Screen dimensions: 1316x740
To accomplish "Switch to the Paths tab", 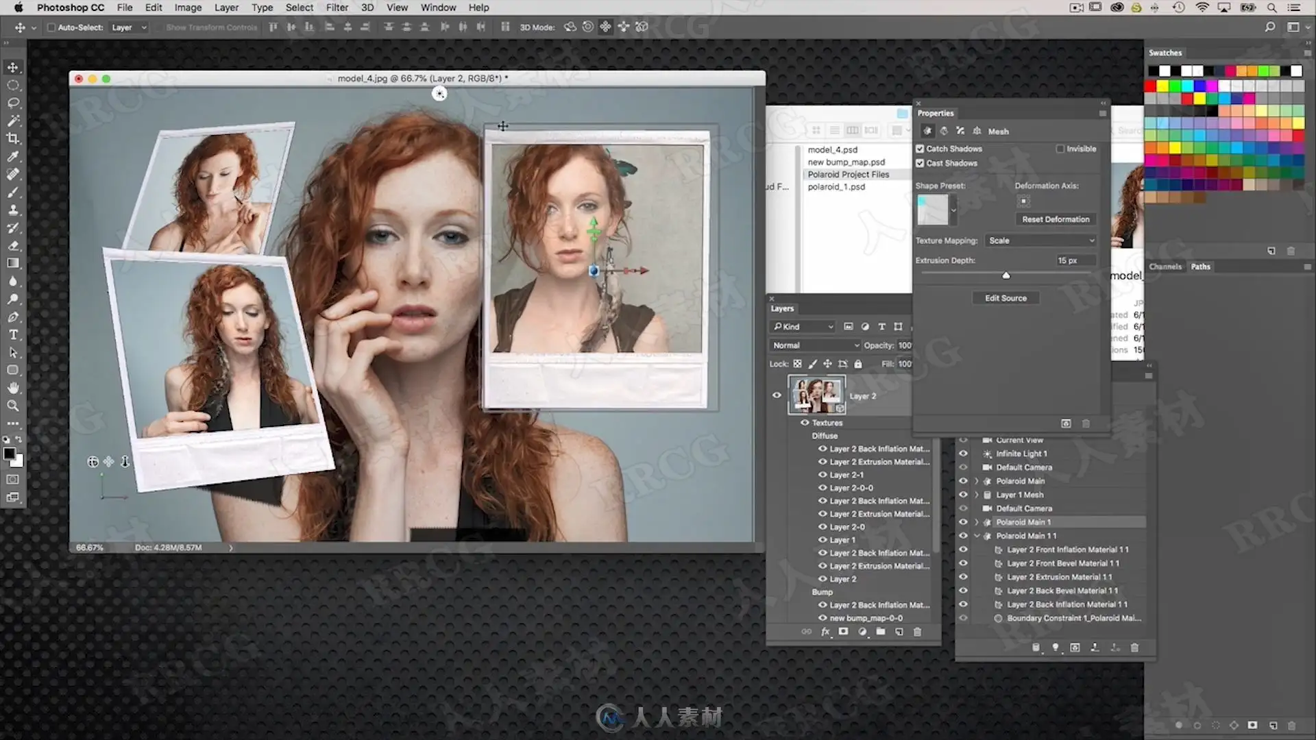I will tap(1200, 267).
